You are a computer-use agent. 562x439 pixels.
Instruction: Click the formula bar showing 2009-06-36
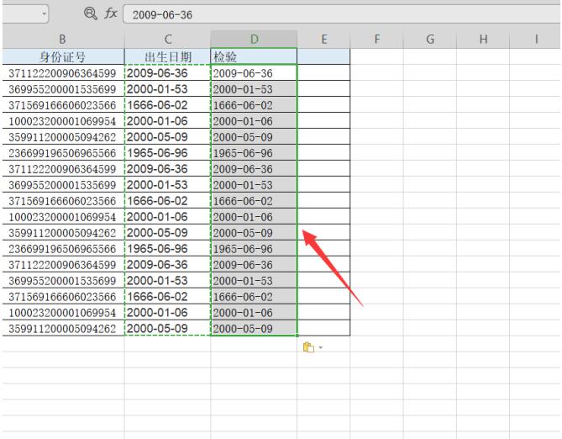coord(342,14)
